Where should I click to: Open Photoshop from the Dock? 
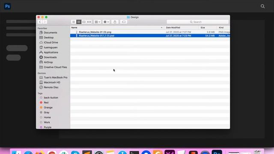coord(217,152)
